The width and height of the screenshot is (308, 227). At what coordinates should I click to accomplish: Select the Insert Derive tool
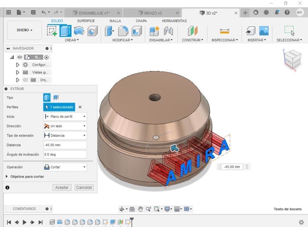tap(251, 31)
